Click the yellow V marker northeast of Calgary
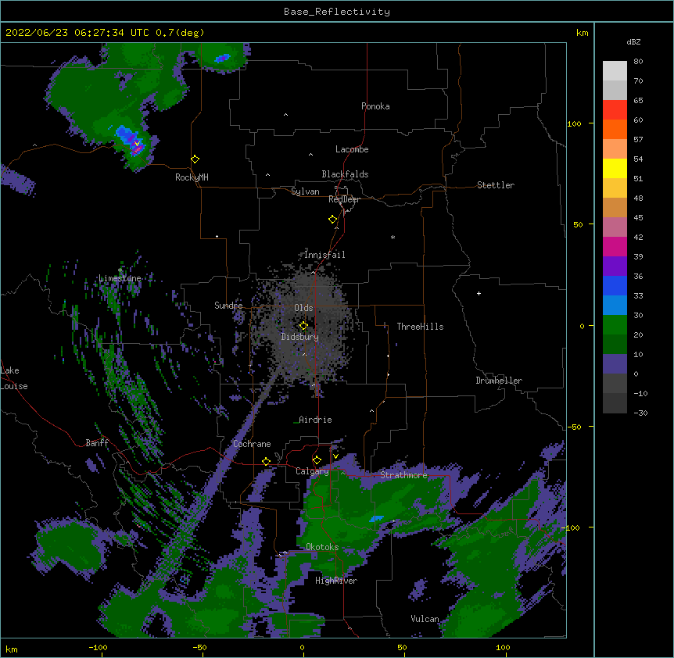 pos(335,456)
